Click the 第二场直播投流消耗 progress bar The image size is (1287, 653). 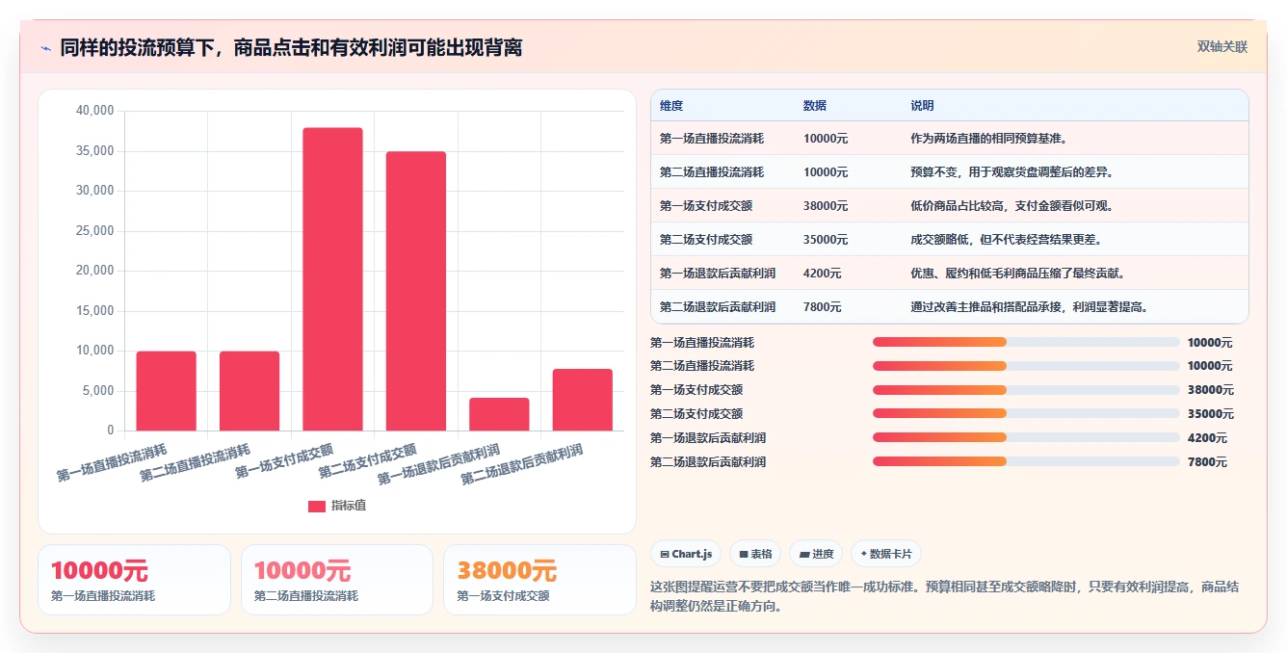tap(1026, 366)
